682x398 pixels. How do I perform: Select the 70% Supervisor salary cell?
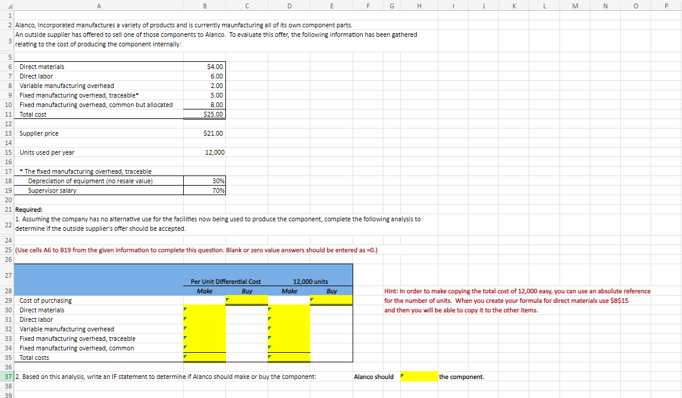point(205,190)
